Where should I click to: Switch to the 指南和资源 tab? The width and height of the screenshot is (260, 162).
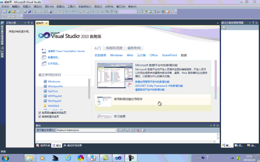[x=114, y=48]
